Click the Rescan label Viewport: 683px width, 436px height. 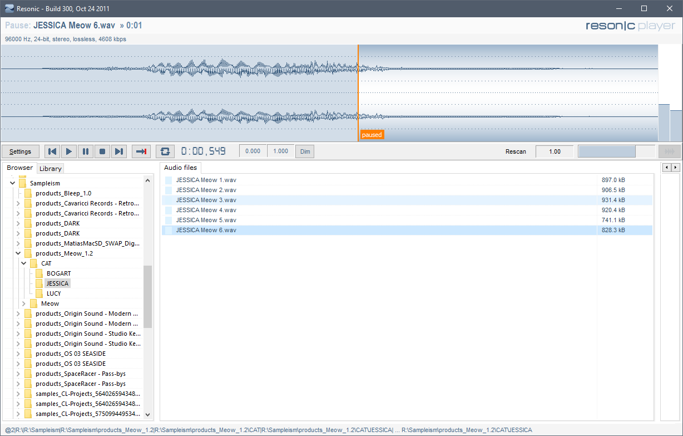click(516, 151)
